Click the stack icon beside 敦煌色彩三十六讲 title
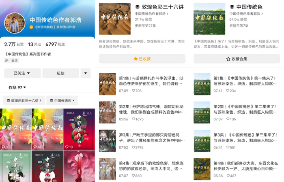 (138, 7)
